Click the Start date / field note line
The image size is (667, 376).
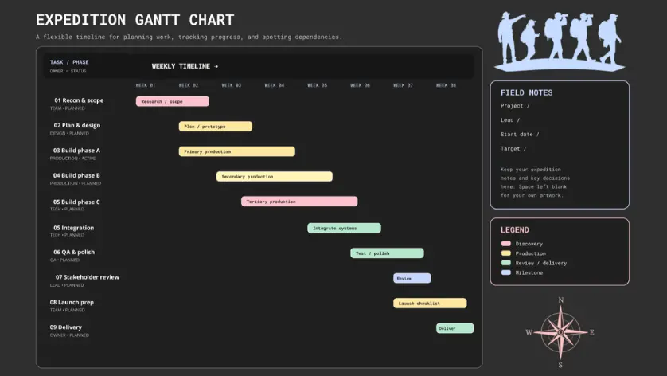[x=520, y=134]
